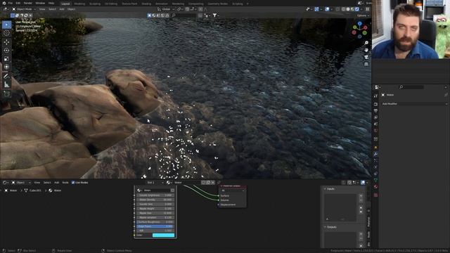Open the Tool properties tab icon
Viewport: 450px width, 253px height.
[x=375, y=96]
